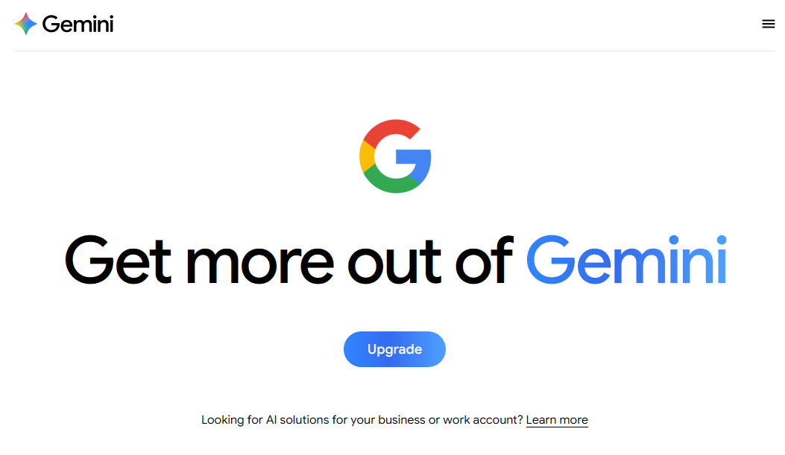Click the letter G of header Gemini wordmark
Screen dimensions: 785x455
pyautogui.click(x=51, y=24)
